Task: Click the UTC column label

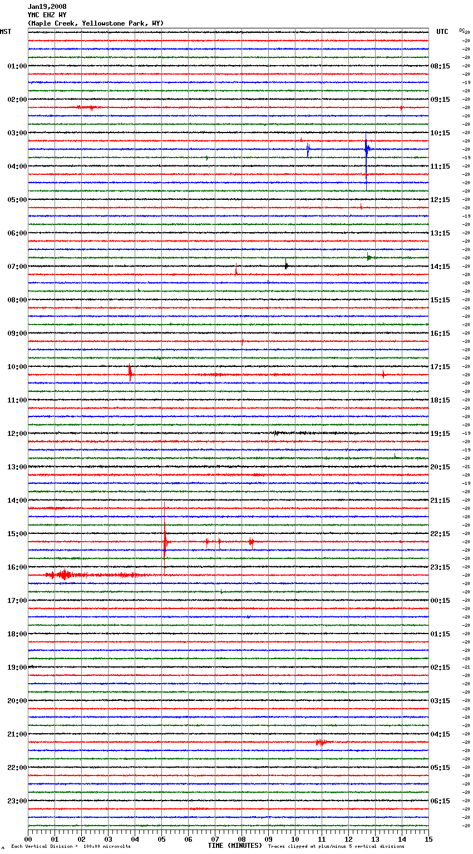Action: point(442,32)
